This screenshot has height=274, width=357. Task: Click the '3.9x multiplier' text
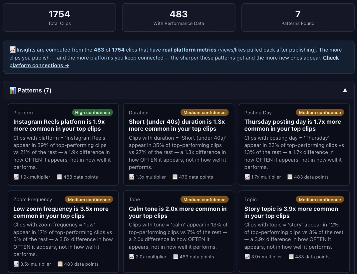click(x=266, y=257)
